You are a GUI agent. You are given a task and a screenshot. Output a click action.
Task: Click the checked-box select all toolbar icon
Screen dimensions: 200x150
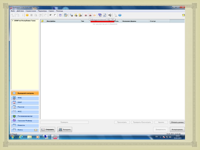50,15
